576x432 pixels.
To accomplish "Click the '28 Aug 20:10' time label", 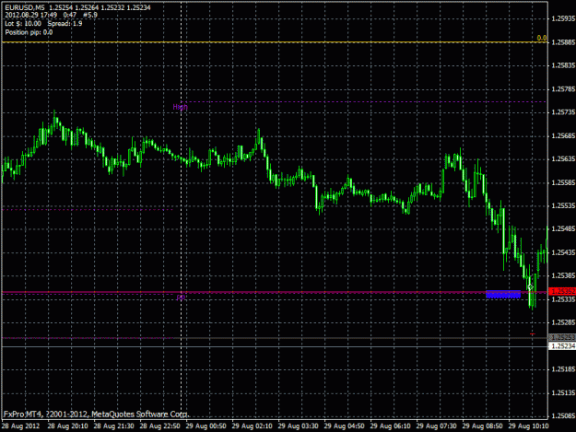I will [x=67, y=426].
